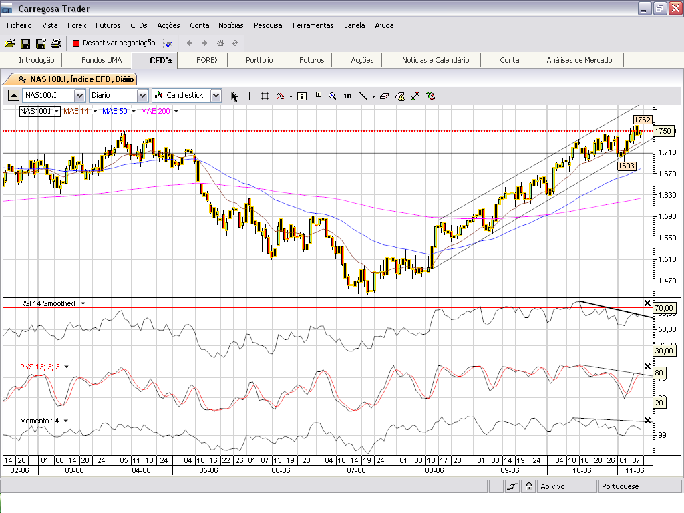Select the eraser tool
The width and height of the screenshot is (684, 513).
pyautogui.click(x=383, y=96)
